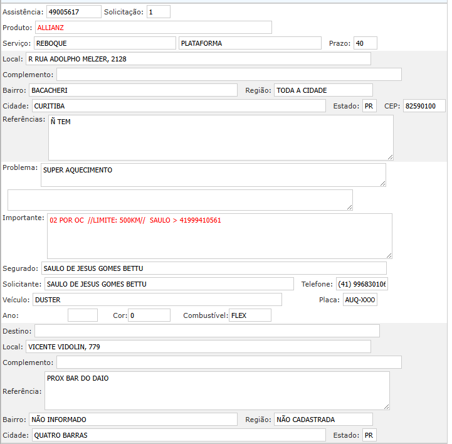Click the Local field with ADOLPHO MELZER
The image size is (452, 444).
tap(198, 59)
